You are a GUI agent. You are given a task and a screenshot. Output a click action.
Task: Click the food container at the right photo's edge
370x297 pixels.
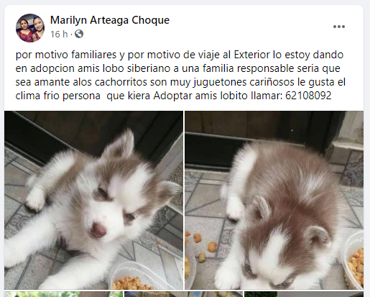(353, 260)
